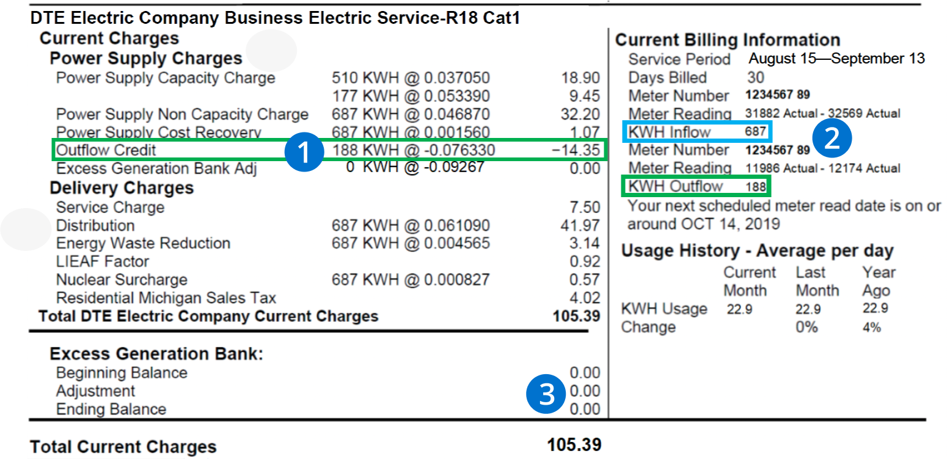
Task: Click 'Residential Michigan Sales Tax' label
Action: [166, 298]
